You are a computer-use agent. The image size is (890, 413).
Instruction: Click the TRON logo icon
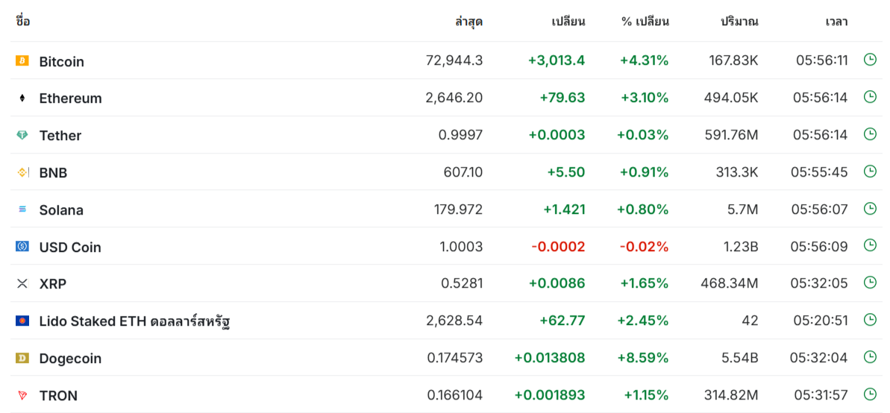click(x=22, y=395)
